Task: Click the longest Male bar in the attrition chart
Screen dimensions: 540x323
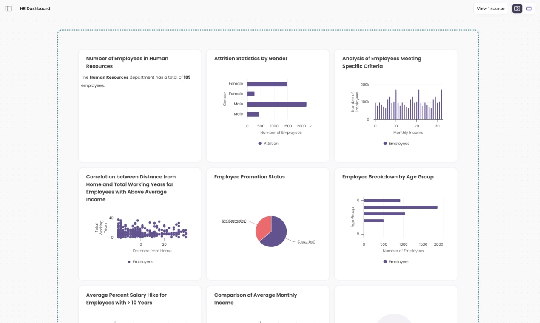Action: [x=277, y=104]
